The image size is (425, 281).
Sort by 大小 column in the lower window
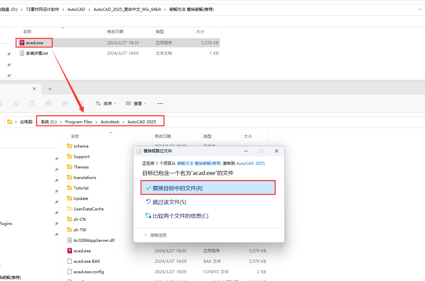tap(248, 136)
